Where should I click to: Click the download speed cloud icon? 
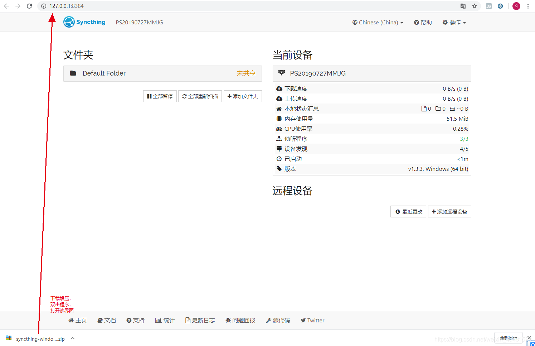(x=279, y=88)
